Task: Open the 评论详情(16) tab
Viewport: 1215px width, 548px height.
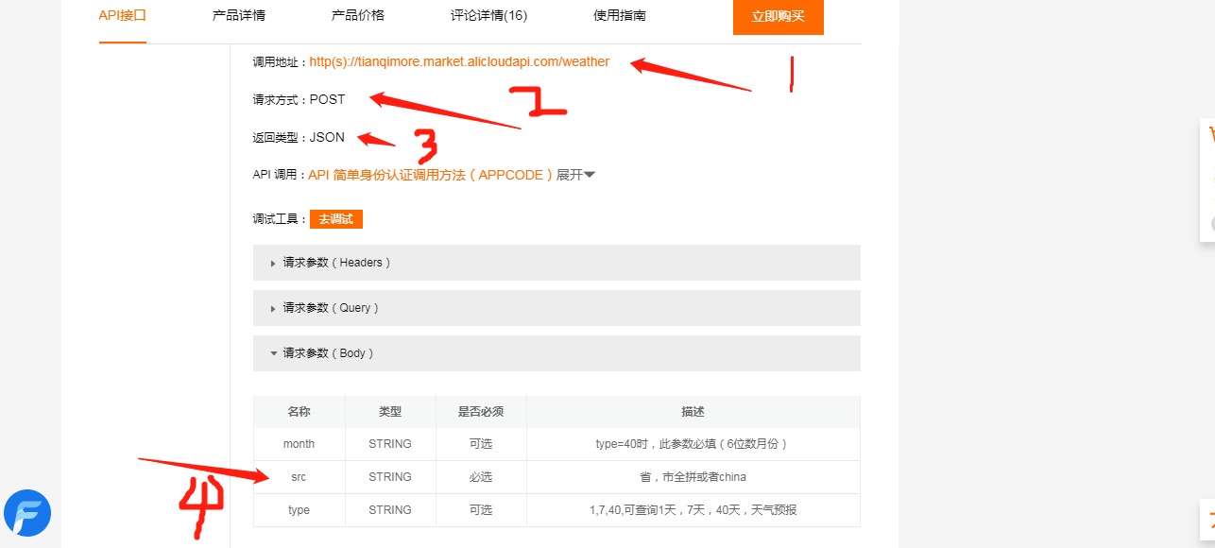Action: point(488,15)
